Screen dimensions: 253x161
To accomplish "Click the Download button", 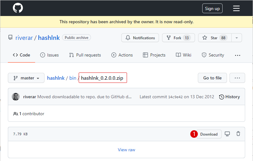I will pos(209,134).
